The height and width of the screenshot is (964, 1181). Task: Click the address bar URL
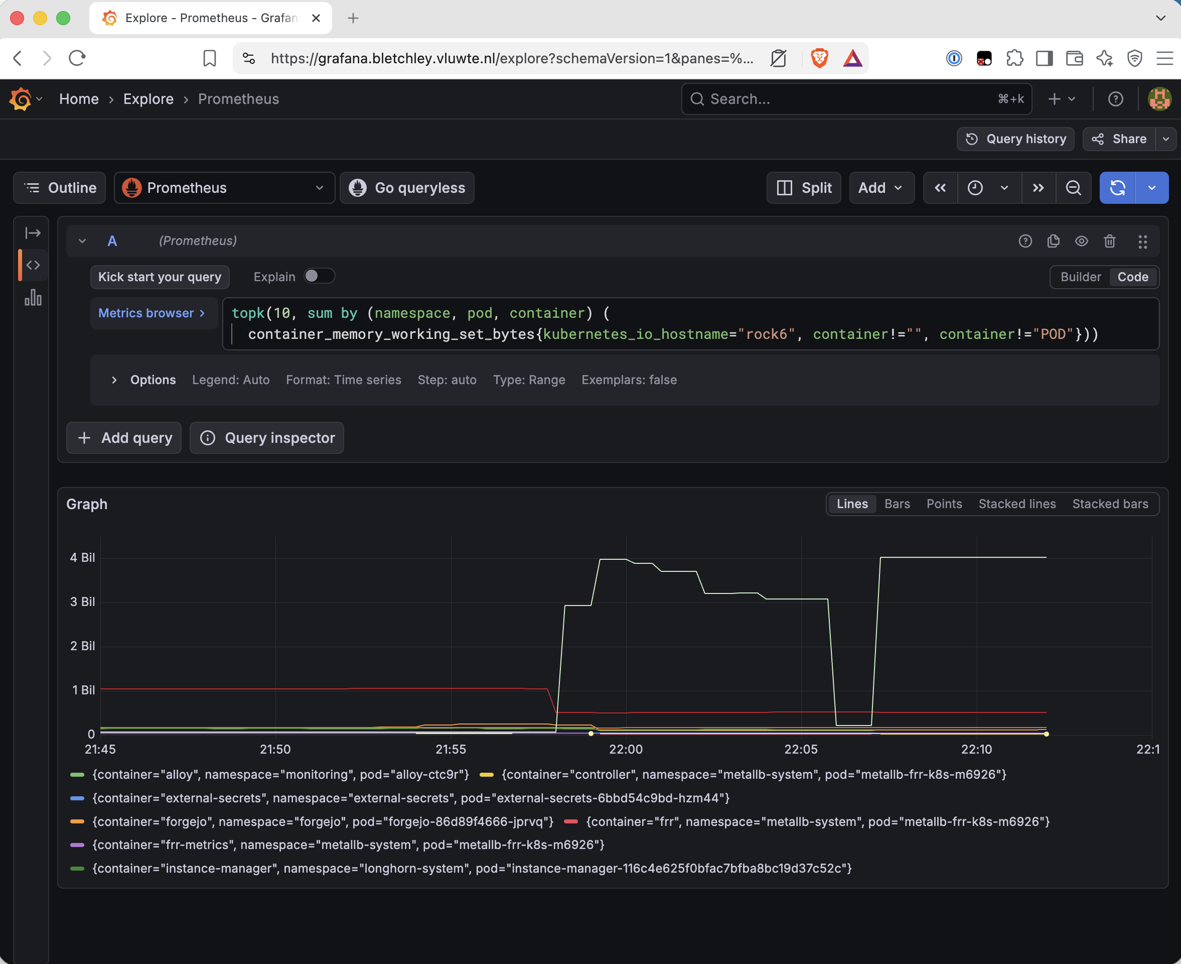point(511,58)
